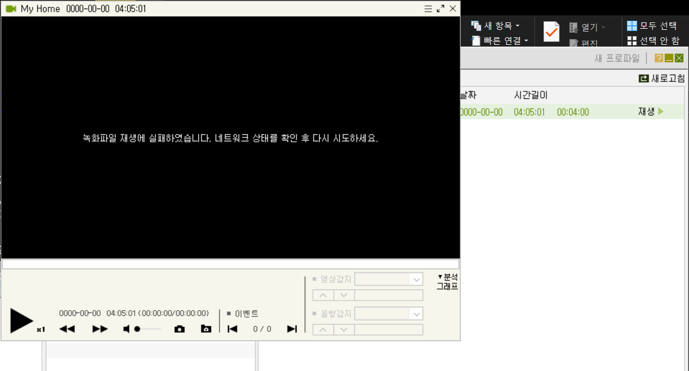This screenshot has height=371, width=689.
Task: Click 재생 on the recording row
Action: click(651, 112)
